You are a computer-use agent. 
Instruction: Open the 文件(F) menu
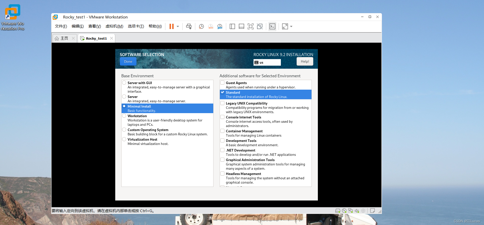pos(61,26)
